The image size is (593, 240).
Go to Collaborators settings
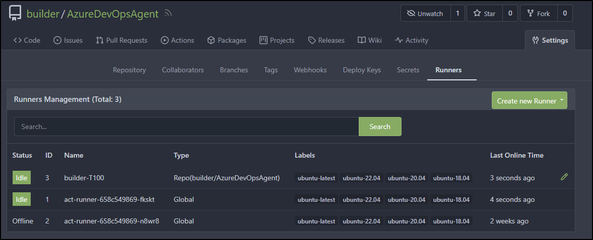click(x=183, y=70)
